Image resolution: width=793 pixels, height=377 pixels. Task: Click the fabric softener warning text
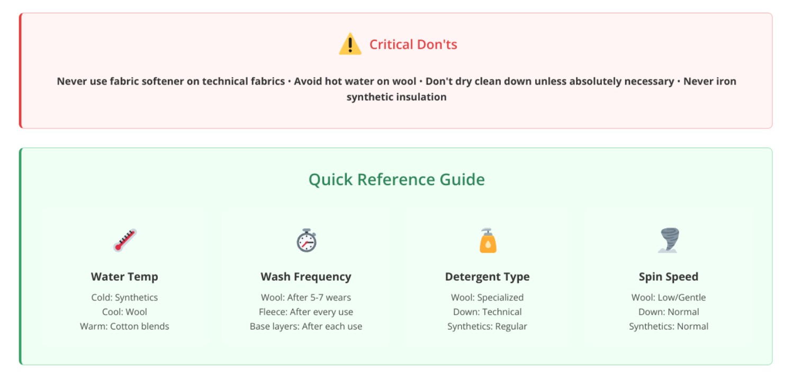170,81
